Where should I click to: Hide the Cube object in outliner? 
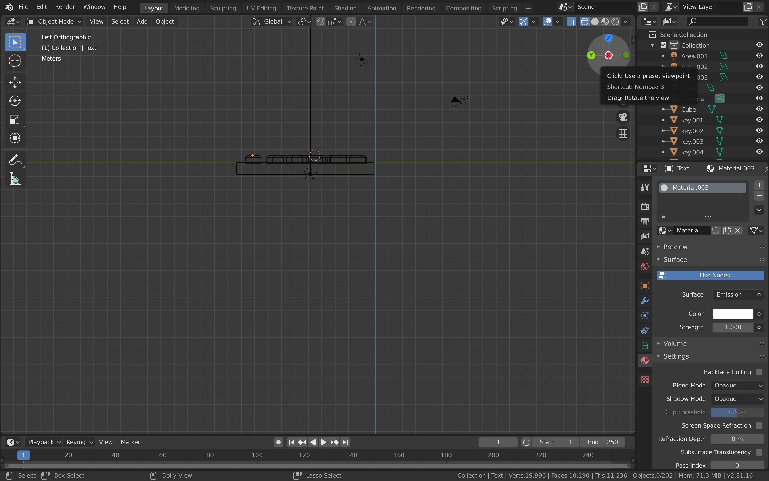pyautogui.click(x=759, y=109)
